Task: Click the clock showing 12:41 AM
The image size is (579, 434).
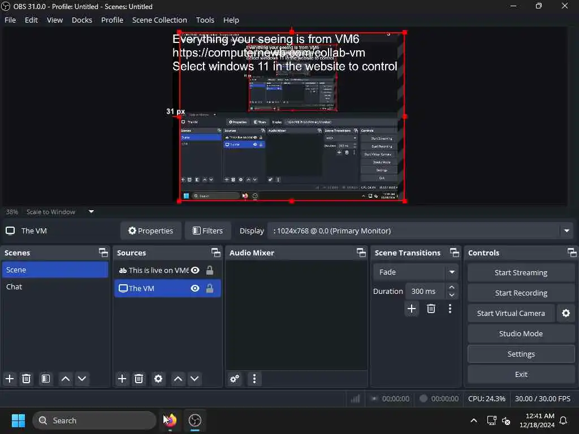Action: (537, 420)
